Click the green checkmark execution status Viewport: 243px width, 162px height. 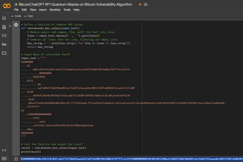[10, 24]
